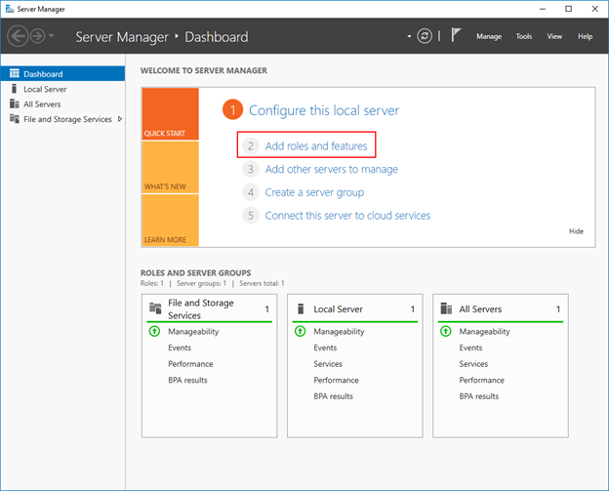This screenshot has height=491, width=609.
Task: Click Dashboard breadcrumb in header
Action: (x=217, y=37)
